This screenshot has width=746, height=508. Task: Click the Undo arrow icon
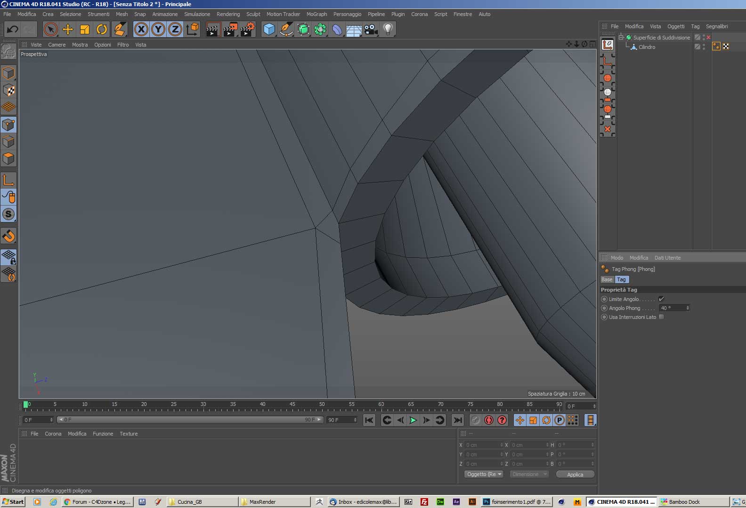(12, 30)
